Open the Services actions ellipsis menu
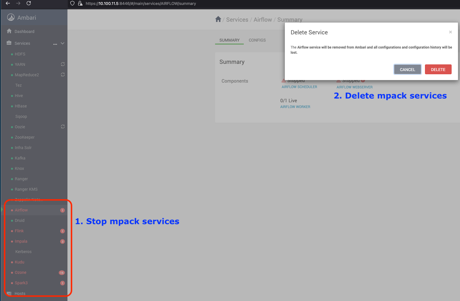Image resolution: width=460 pixels, height=301 pixels. (55, 44)
